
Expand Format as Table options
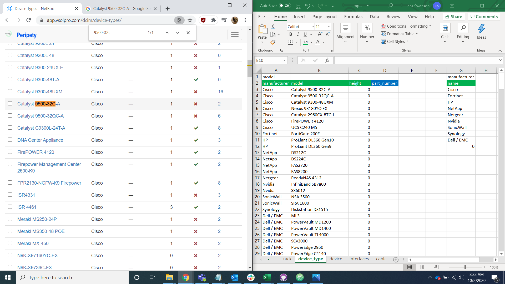400,34
